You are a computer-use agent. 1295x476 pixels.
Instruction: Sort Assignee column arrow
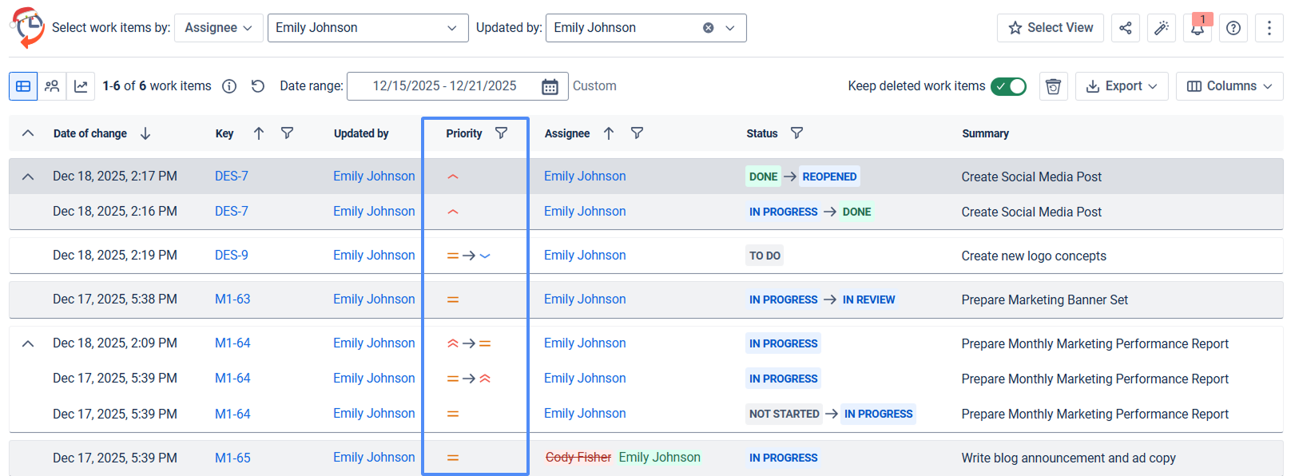click(609, 133)
